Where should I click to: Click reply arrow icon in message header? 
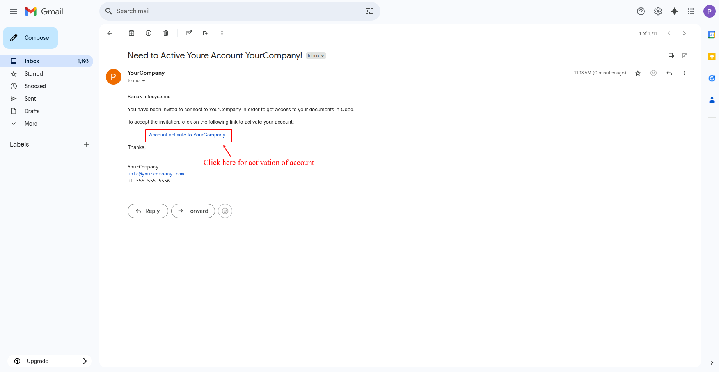(x=669, y=73)
